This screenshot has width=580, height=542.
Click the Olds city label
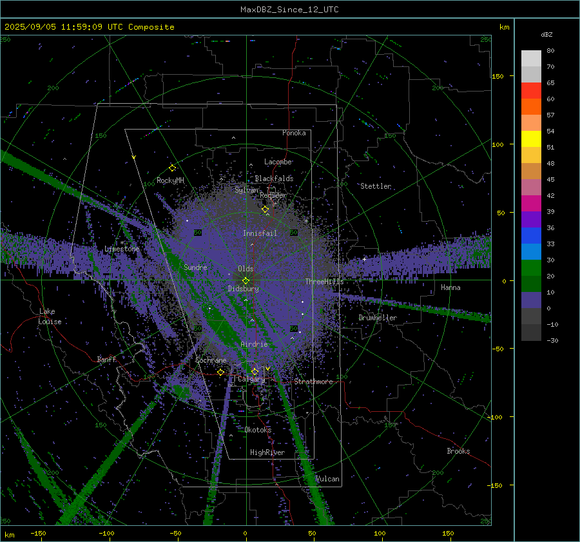246,269
